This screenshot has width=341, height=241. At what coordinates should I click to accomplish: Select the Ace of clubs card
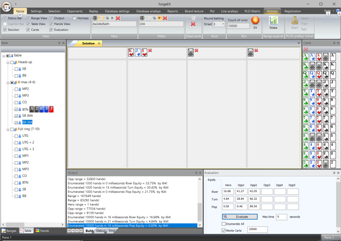click(x=305, y=57)
